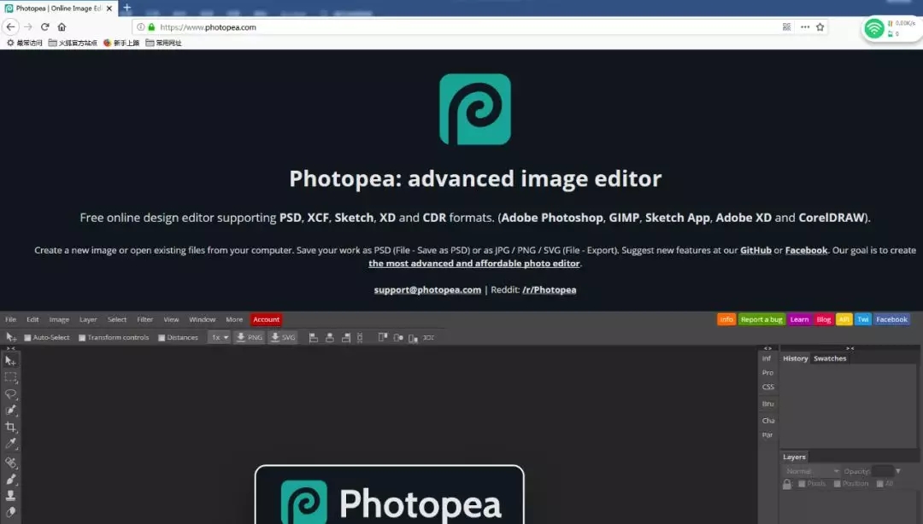Select the Lasso tool
The width and height of the screenshot is (923, 524).
(10, 394)
